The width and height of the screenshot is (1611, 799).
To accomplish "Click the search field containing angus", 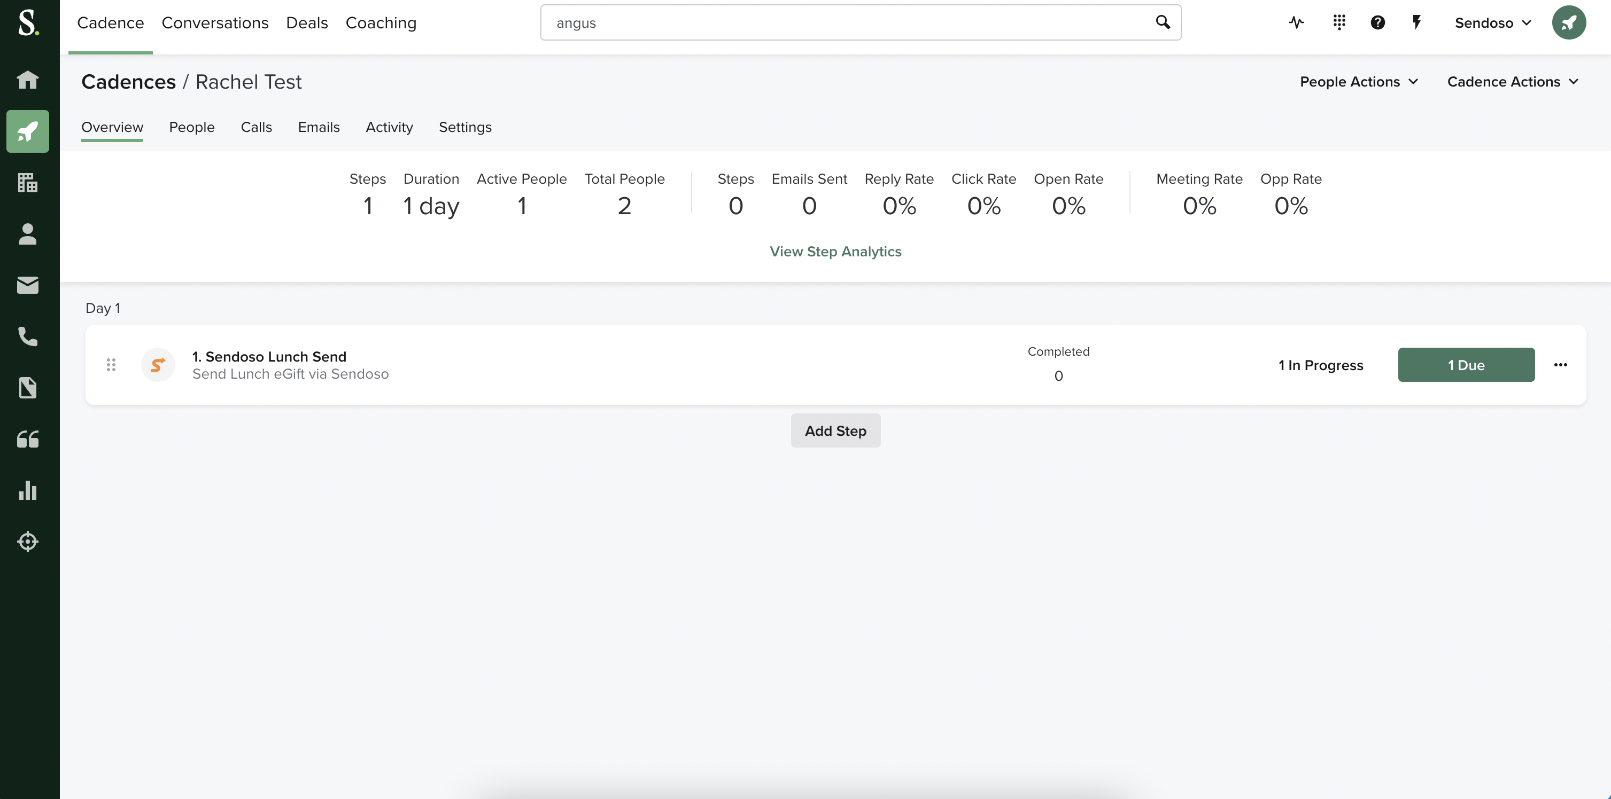I will [861, 22].
